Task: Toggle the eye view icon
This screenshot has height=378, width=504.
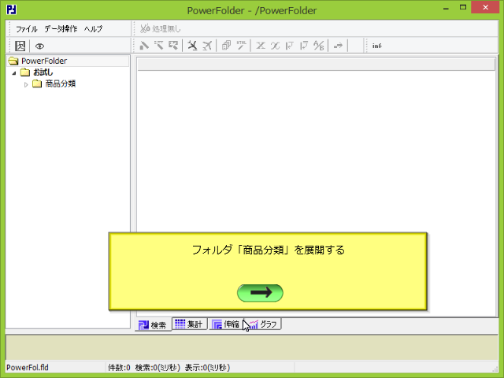Action: point(39,46)
